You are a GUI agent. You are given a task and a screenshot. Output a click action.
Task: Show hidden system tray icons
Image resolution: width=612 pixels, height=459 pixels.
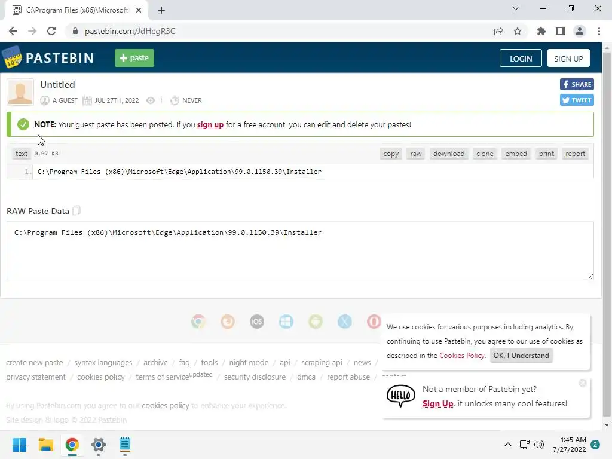click(508, 445)
